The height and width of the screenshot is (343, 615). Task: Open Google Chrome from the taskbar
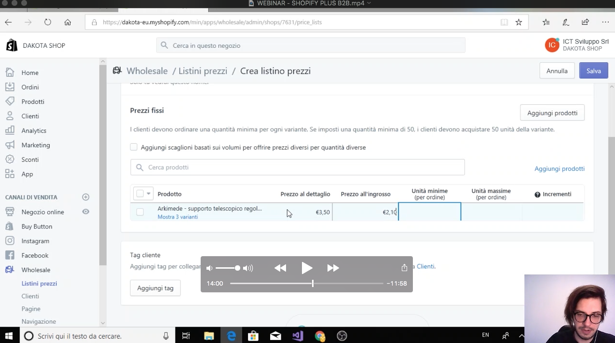[320, 336]
